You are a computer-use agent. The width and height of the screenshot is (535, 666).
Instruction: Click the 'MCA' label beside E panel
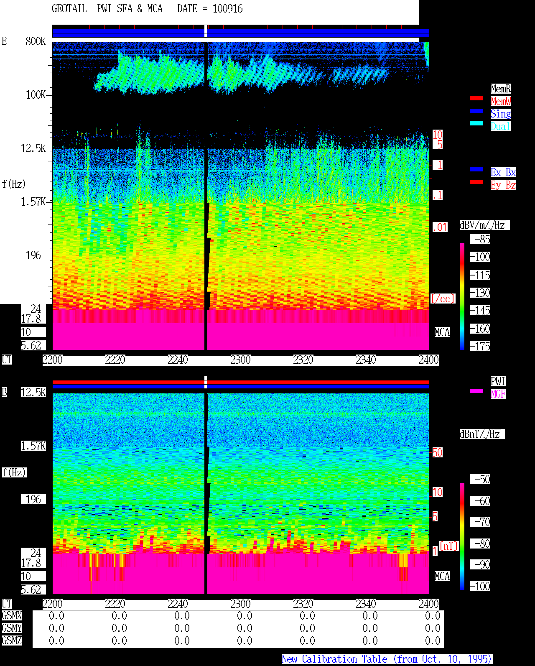442,332
